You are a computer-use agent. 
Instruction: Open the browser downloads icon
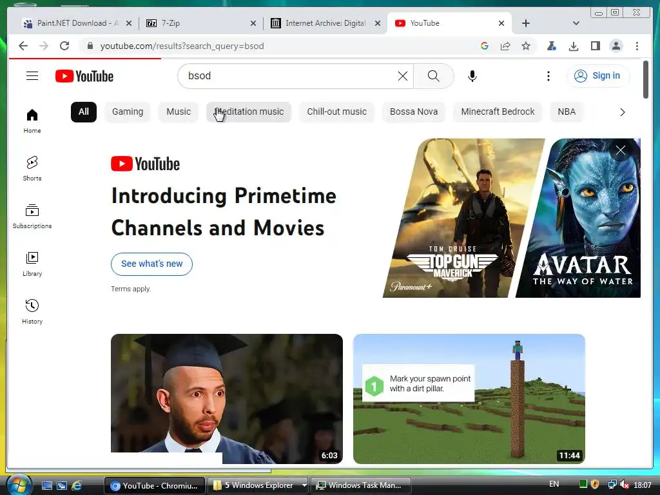[573, 46]
